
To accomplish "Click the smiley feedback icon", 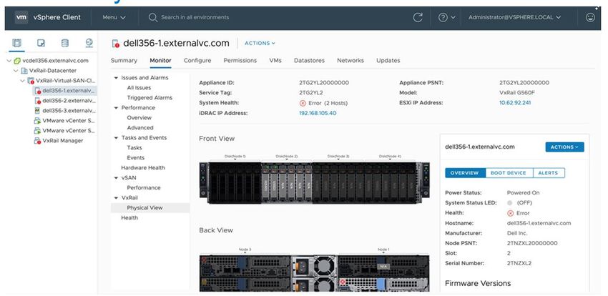I will click(590, 17).
